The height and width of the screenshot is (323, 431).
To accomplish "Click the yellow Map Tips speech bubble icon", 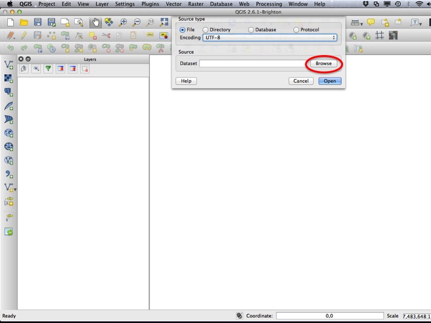I will [371, 22].
